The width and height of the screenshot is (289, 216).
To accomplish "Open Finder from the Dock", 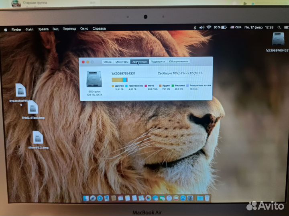I will pyautogui.click(x=86, y=198).
